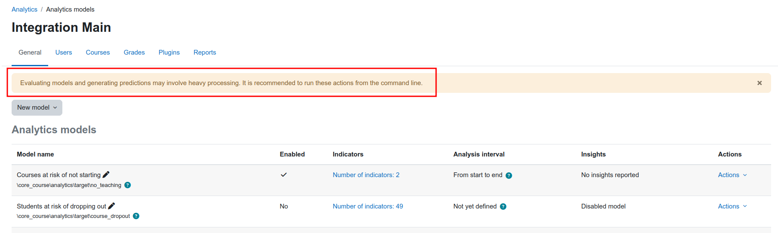
Task: Follow the Analytics breadcrumb link
Action: pos(25,9)
